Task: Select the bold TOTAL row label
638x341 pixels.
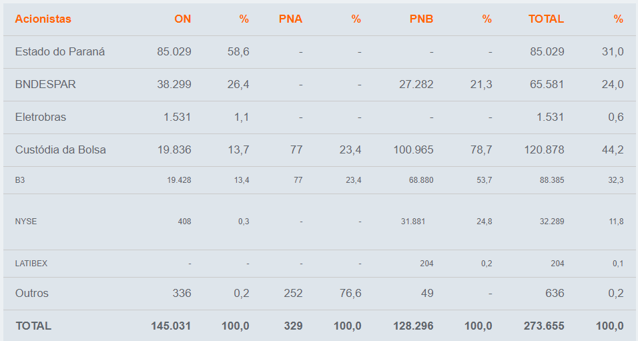Action: point(33,326)
